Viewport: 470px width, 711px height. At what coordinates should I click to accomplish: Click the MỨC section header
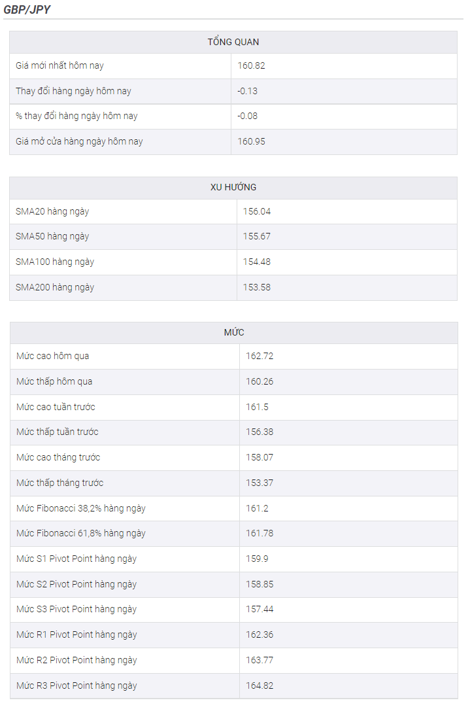(234, 332)
